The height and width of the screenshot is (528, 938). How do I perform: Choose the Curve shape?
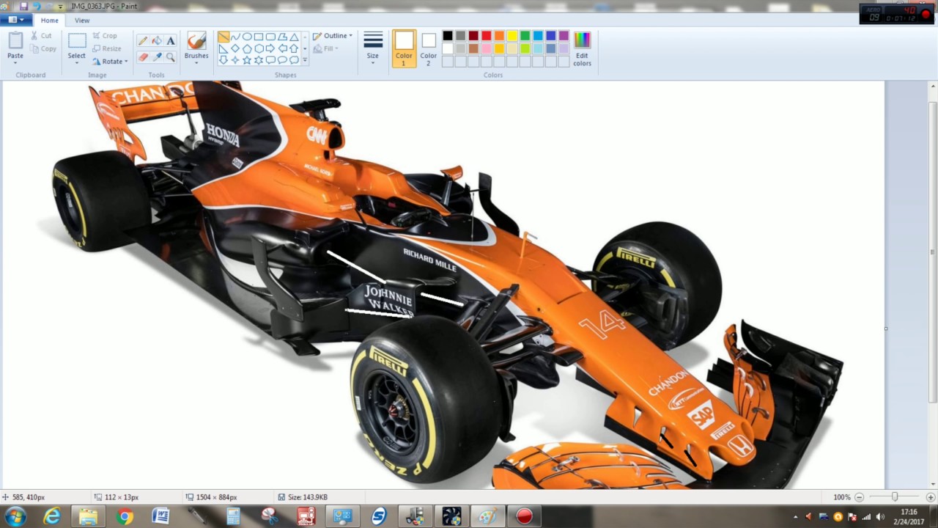click(x=235, y=37)
